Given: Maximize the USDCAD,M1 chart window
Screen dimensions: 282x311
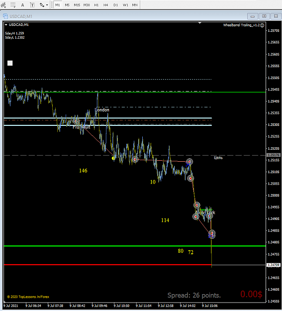Looking at the screenshot, I should [x=265, y=16].
